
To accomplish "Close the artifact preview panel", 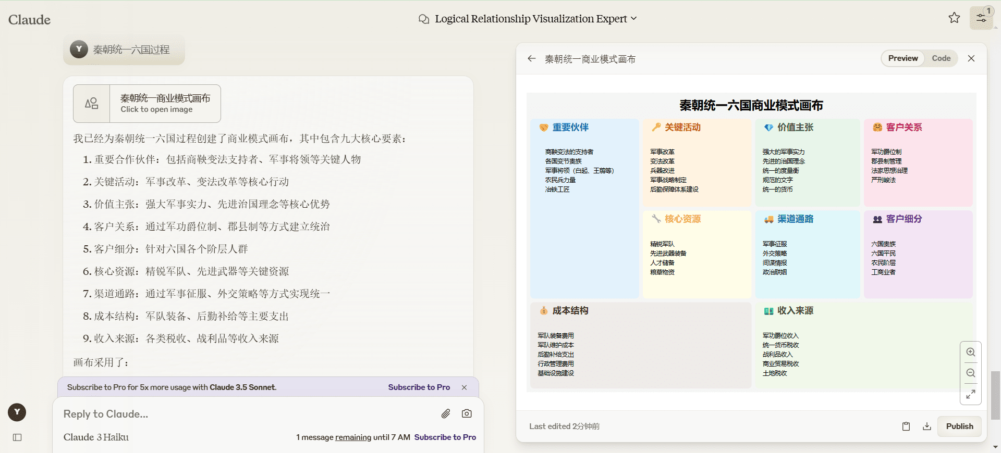I will pyautogui.click(x=971, y=58).
